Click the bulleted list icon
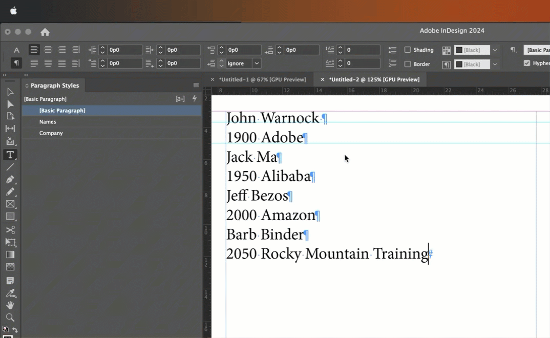The height and width of the screenshot is (338, 550). click(392, 50)
